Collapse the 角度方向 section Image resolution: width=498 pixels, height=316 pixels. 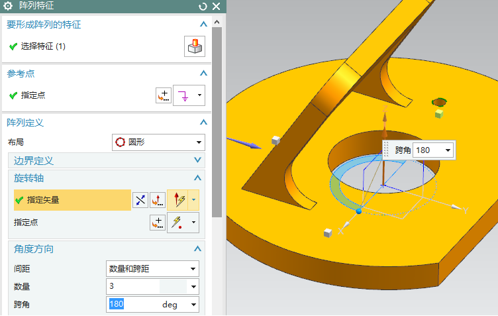[x=197, y=250]
